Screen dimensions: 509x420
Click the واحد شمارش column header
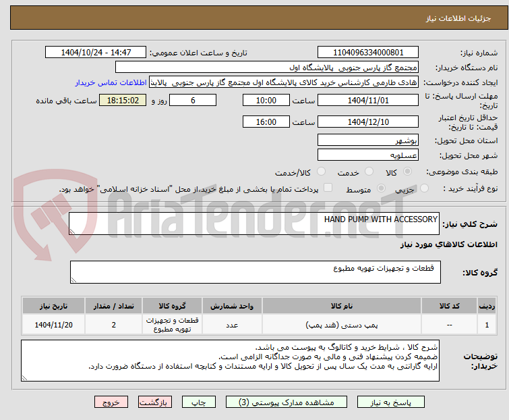(x=232, y=306)
